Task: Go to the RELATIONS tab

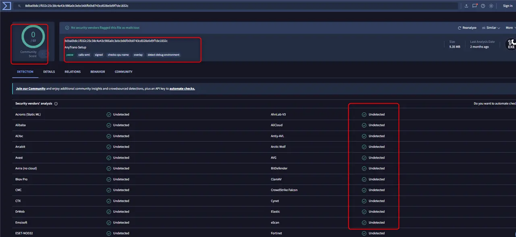Action: click(x=73, y=72)
